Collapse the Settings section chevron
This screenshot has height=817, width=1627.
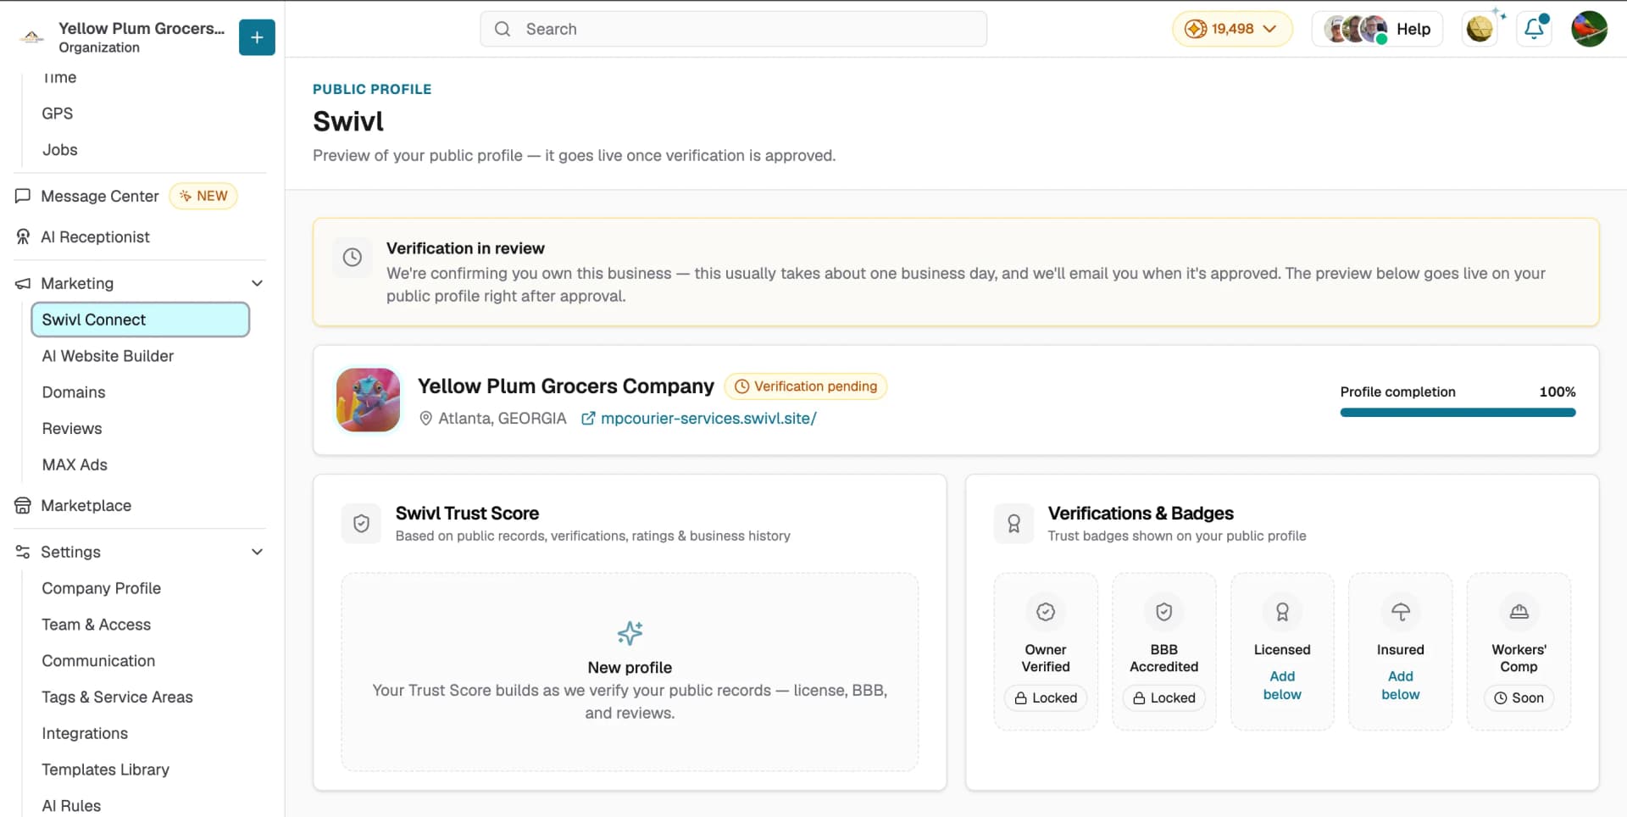click(x=257, y=552)
